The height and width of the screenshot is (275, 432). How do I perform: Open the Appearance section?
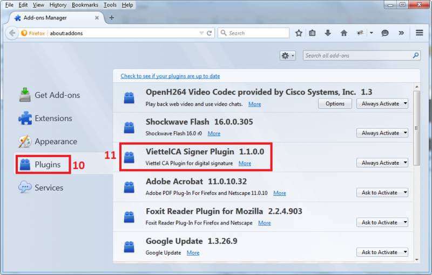(x=48, y=142)
